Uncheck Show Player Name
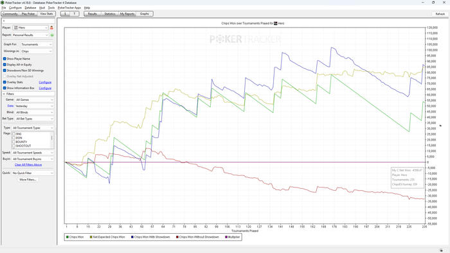The height and width of the screenshot is (253, 450). (4, 58)
